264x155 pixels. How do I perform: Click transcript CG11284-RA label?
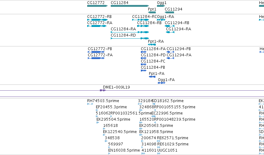point(123,29)
